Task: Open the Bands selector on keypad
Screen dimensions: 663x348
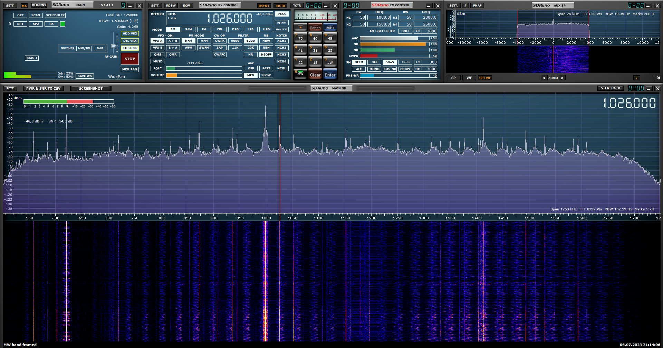Action: coord(315,28)
